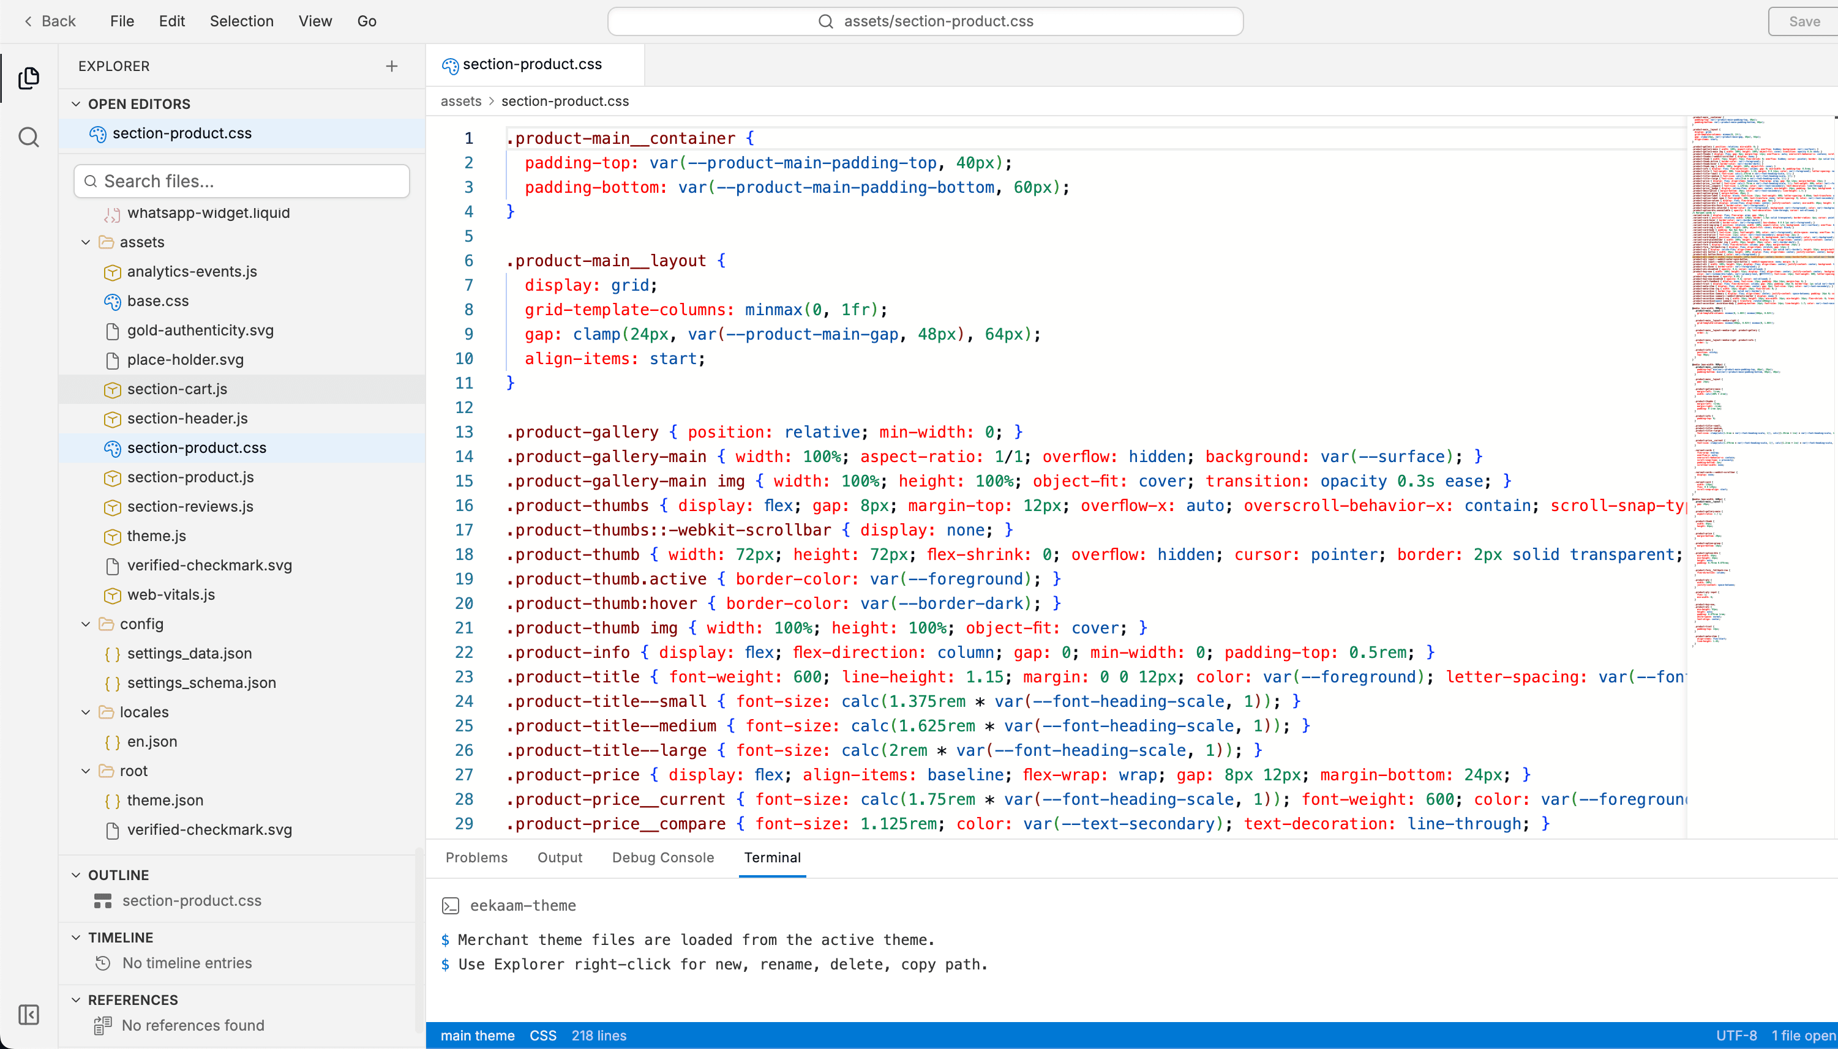
Task: Open the Selection menu
Action: pyautogui.click(x=241, y=21)
